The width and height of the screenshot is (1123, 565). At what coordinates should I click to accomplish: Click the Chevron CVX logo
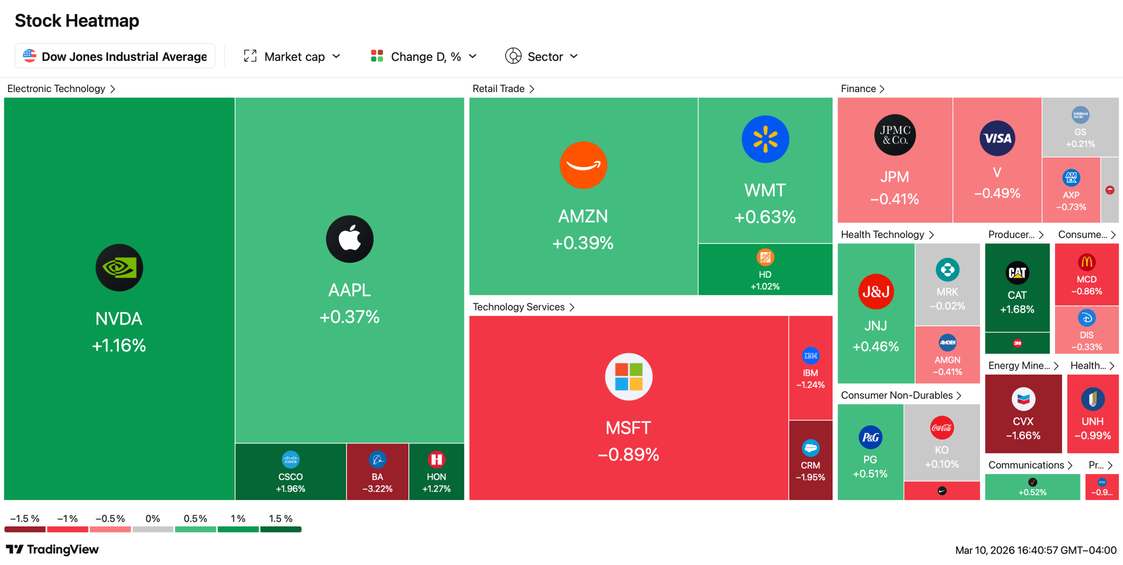coord(1023,399)
